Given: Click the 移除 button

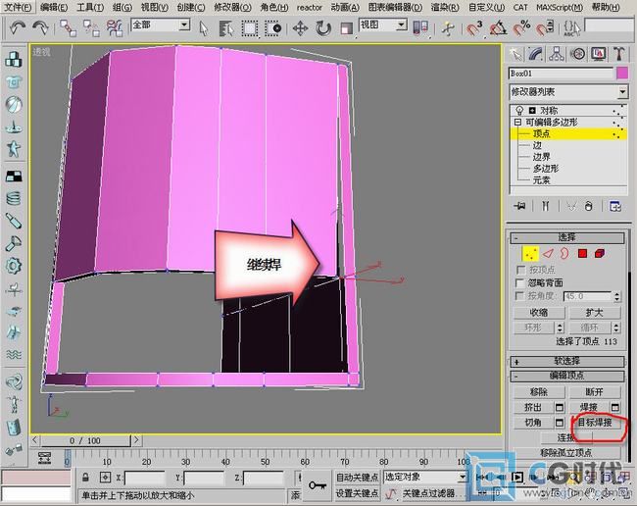Looking at the screenshot, I should pyautogui.click(x=539, y=392).
